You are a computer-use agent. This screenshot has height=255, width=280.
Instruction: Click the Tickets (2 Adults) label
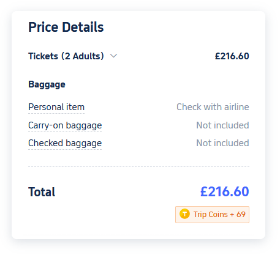(66, 56)
